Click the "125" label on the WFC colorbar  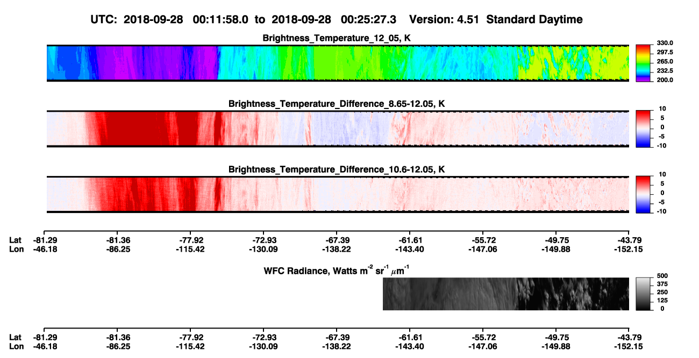pos(662,300)
